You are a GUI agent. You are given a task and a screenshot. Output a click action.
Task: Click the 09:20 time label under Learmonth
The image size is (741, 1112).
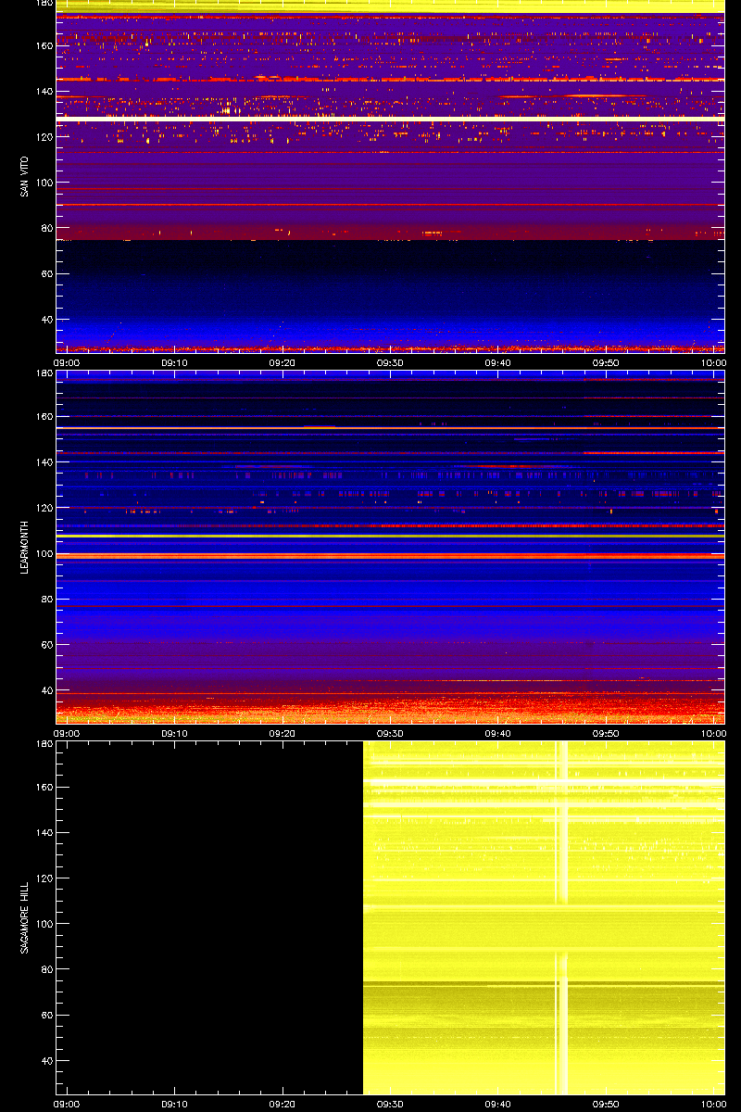[283, 734]
